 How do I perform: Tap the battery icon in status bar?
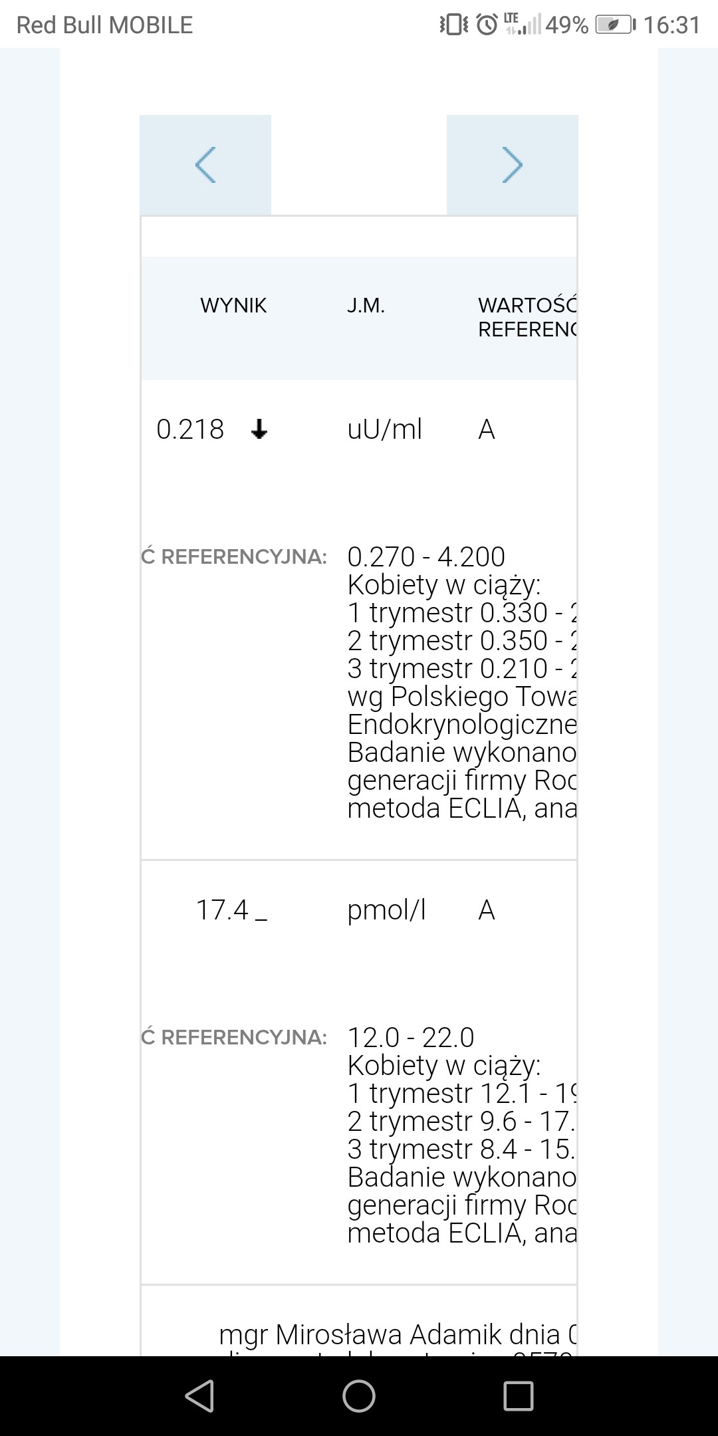[x=616, y=25]
